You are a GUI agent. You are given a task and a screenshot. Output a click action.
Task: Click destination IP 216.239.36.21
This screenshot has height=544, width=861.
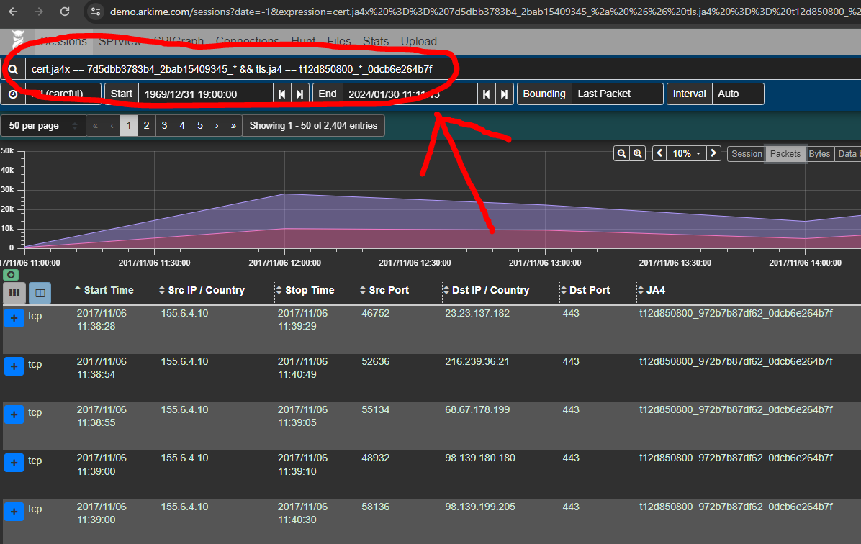(477, 361)
